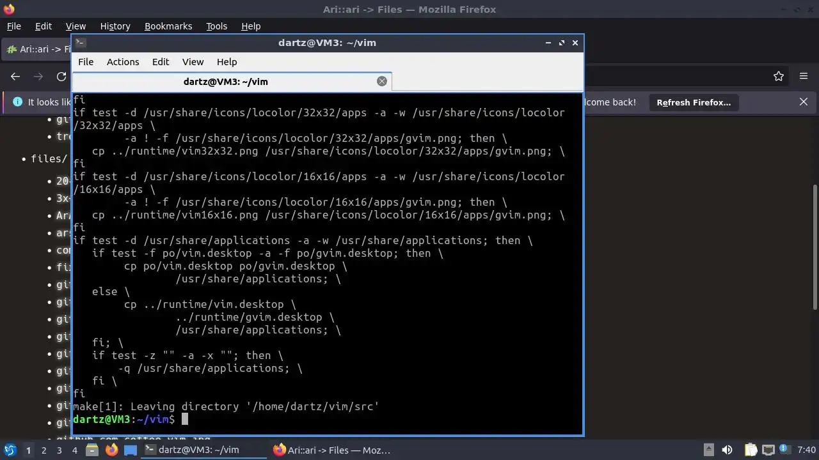Open Firefox Help menu
This screenshot has width=819, height=460.
pos(251,26)
